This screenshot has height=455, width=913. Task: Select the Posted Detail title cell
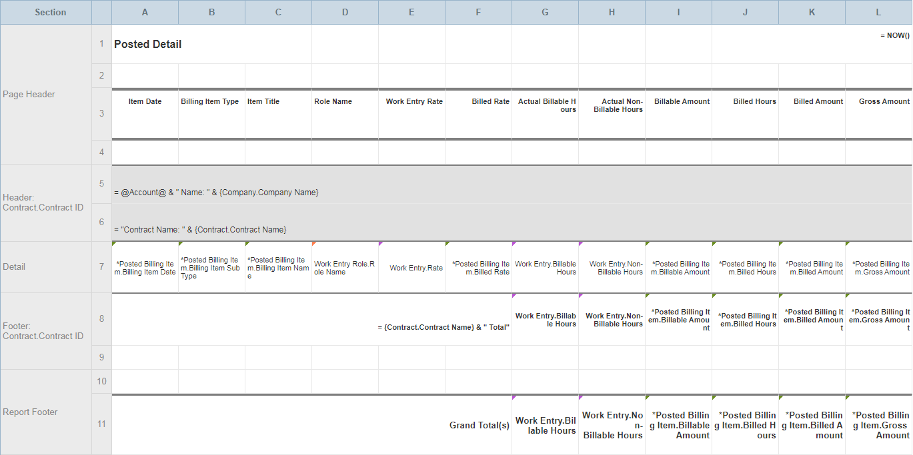(x=147, y=44)
